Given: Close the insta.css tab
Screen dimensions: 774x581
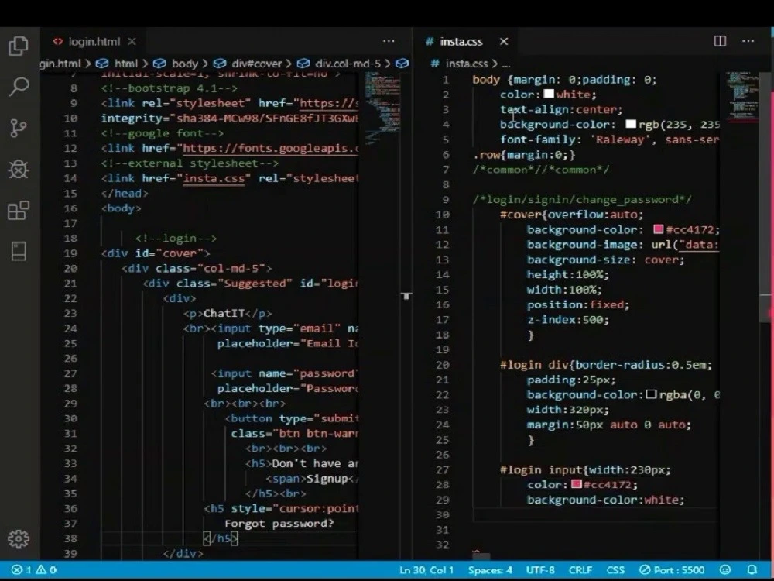Looking at the screenshot, I should [x=504, y=42].
